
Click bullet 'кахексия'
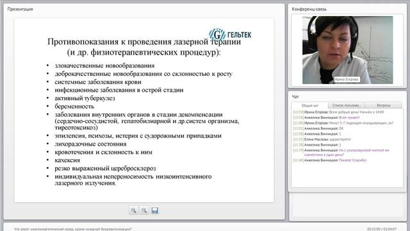tap(67, 160)
